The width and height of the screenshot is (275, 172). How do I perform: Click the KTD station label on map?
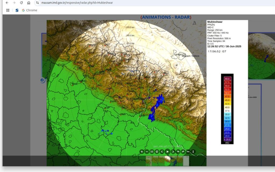(94, 88)
